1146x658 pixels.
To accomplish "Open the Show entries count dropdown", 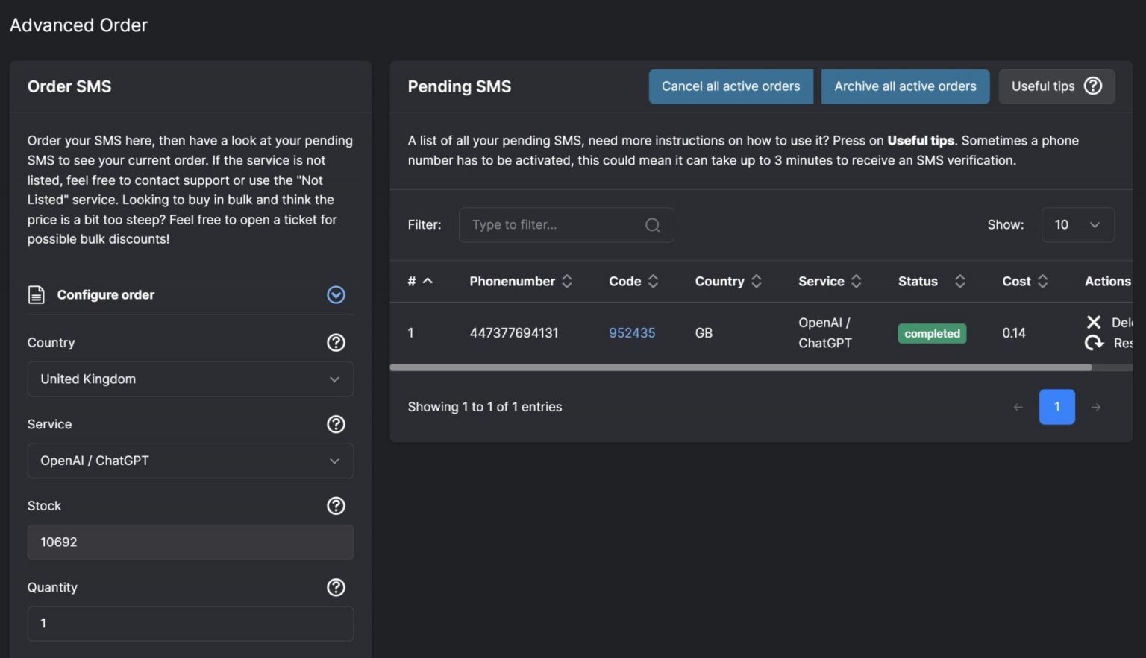I will 1077,225.
